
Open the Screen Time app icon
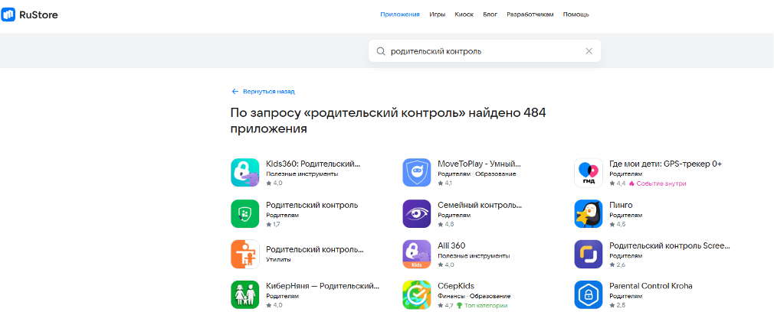[x=589, y=254]
